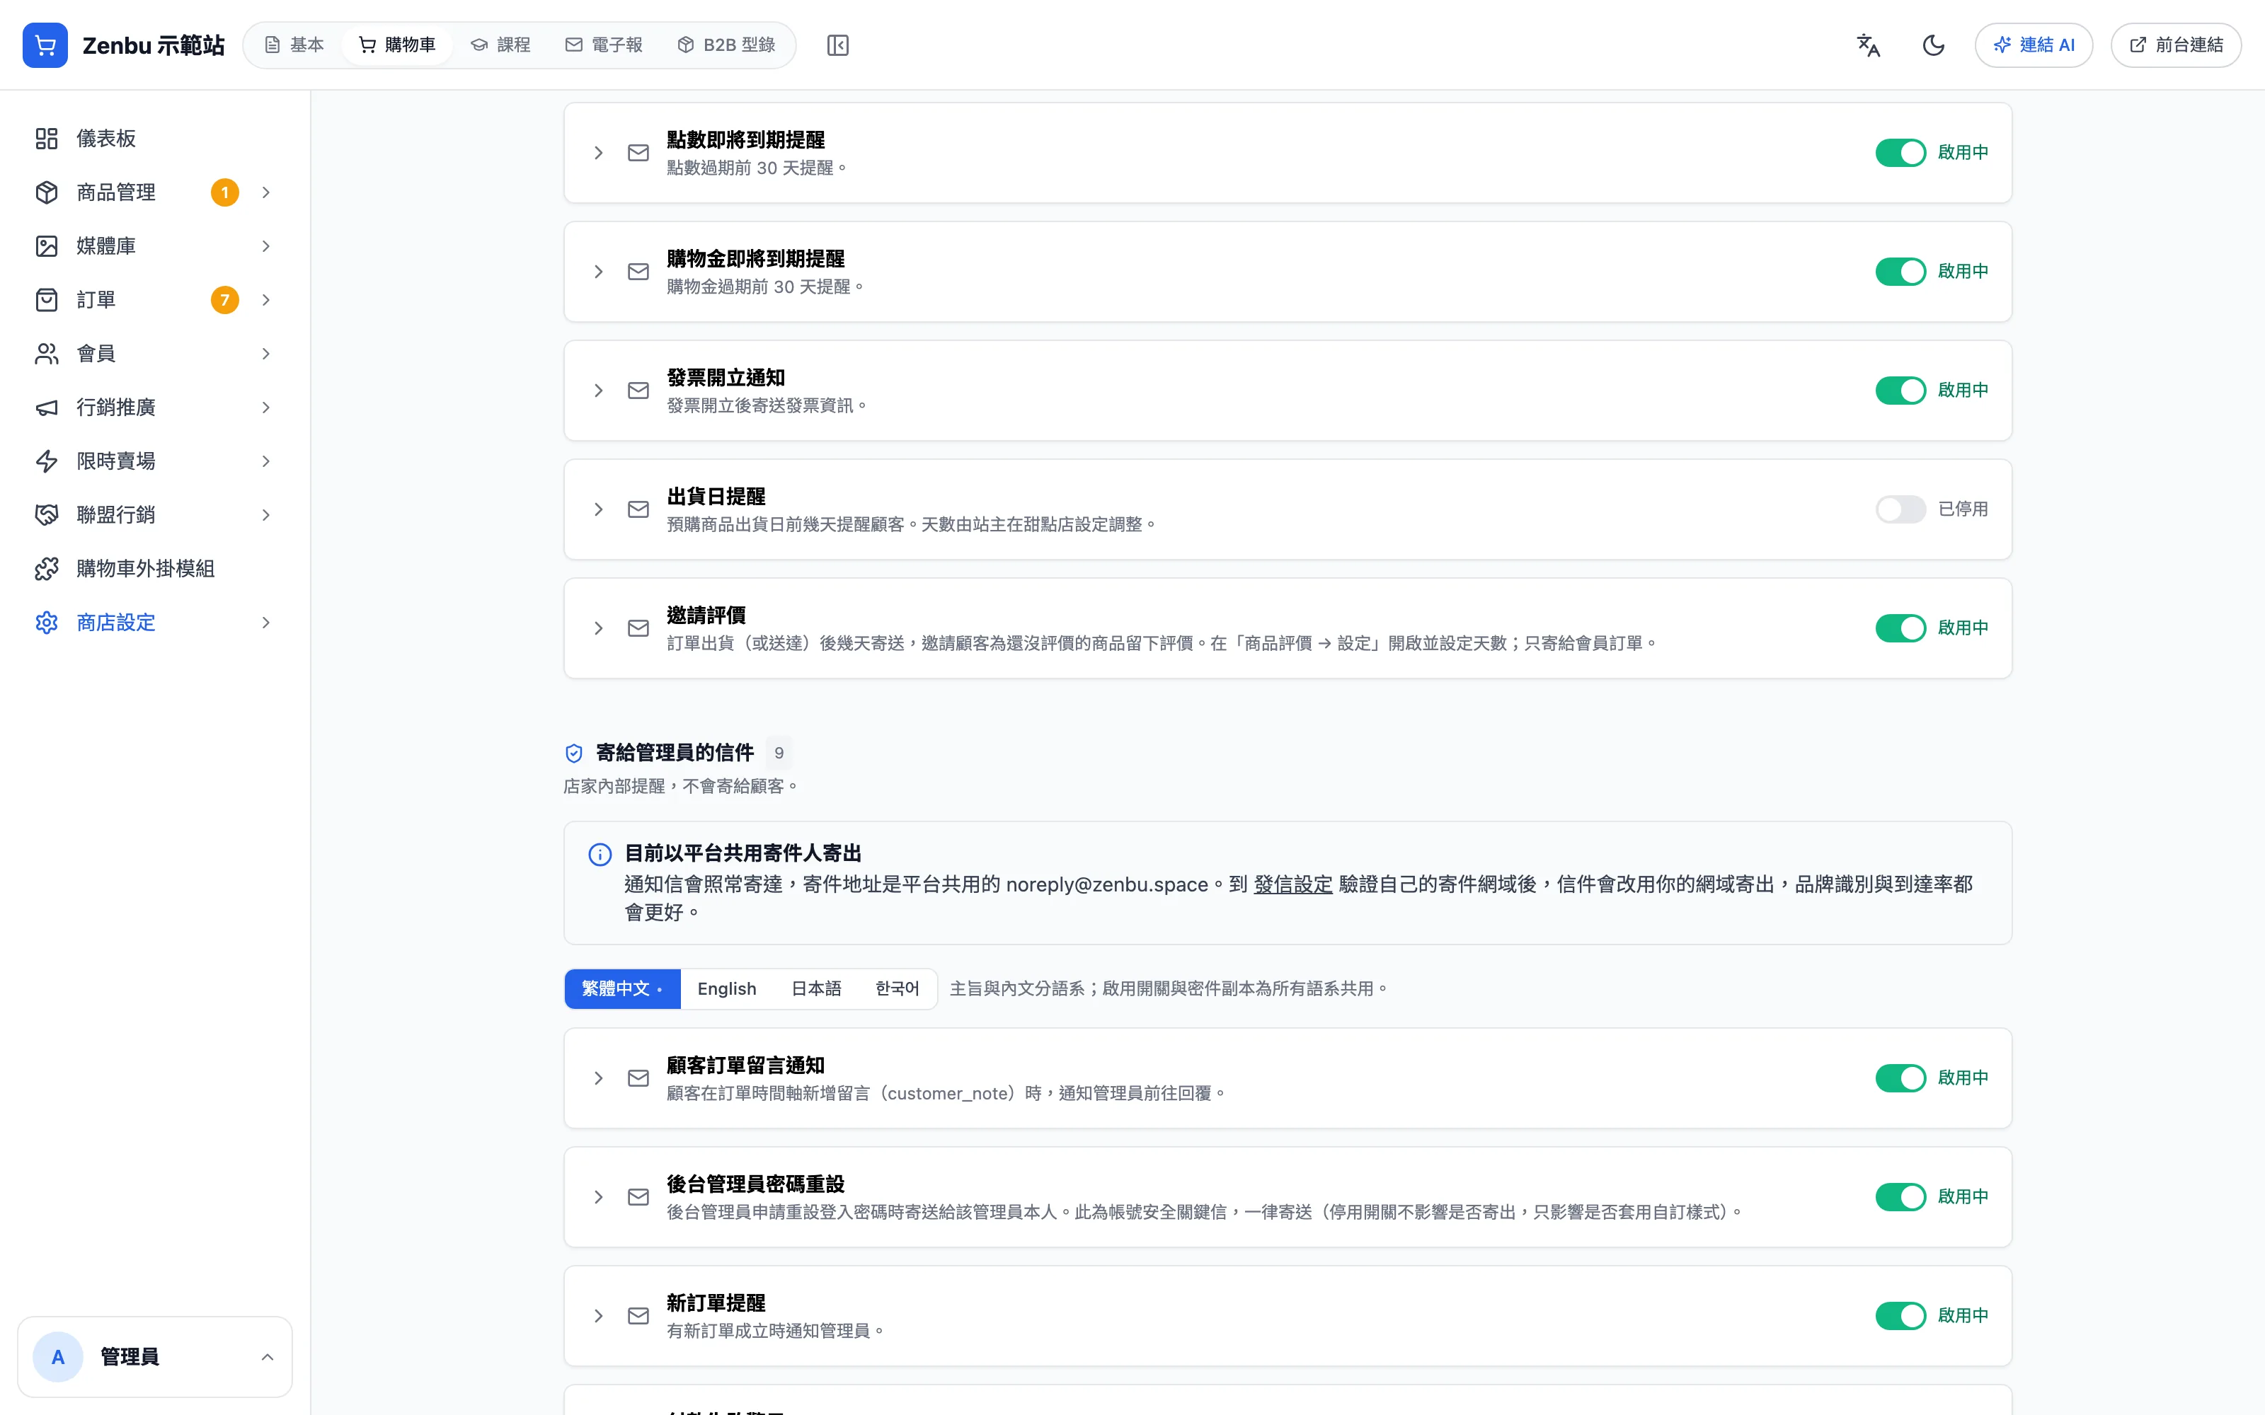2265x1415 pixels.
Task: Switch template language to 日本語
Action: click(x=816, y=989)
